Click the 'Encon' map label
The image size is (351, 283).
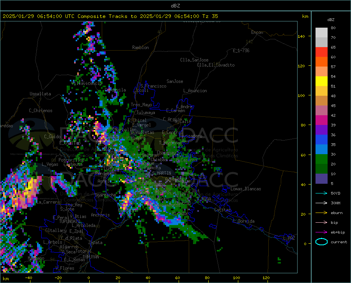coord(257,32)
